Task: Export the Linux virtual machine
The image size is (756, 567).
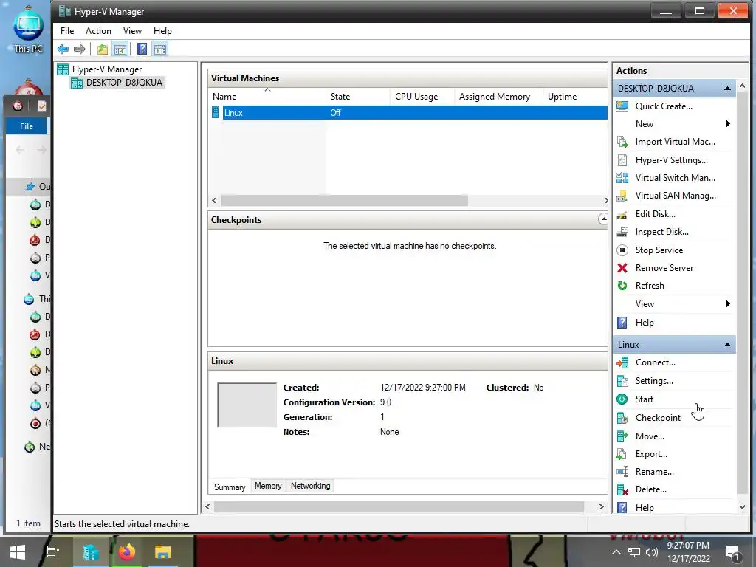Action: [651, 454]
